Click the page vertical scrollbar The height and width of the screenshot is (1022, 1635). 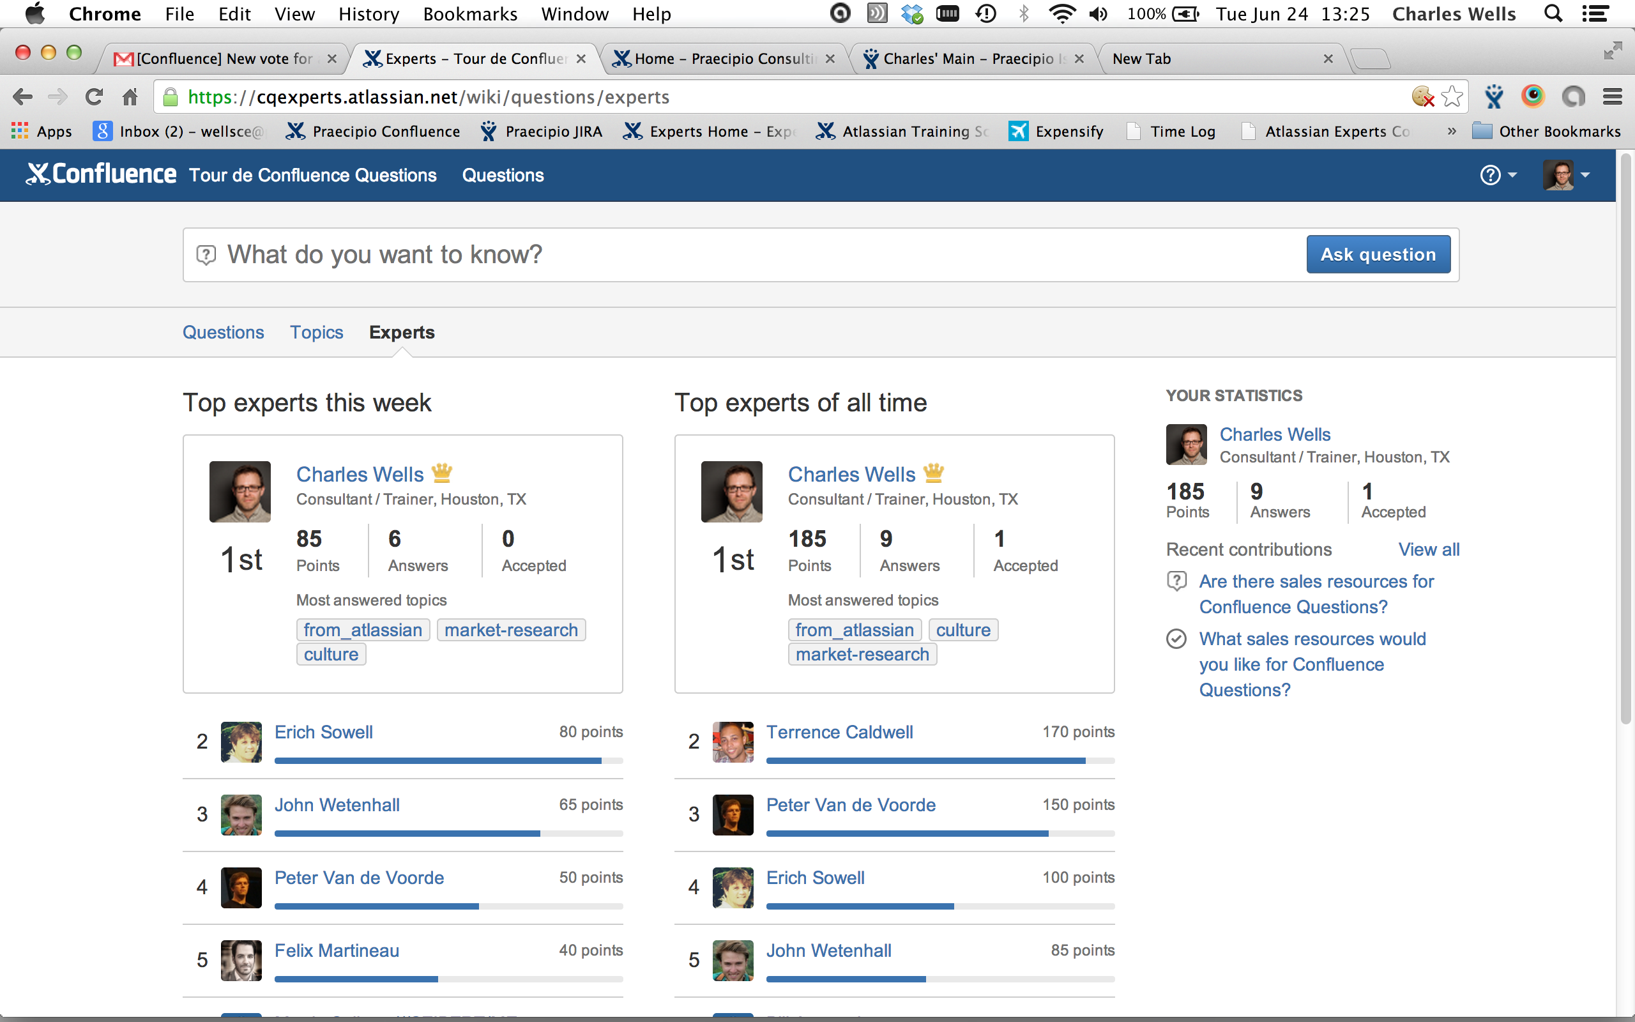(1625, 439)
